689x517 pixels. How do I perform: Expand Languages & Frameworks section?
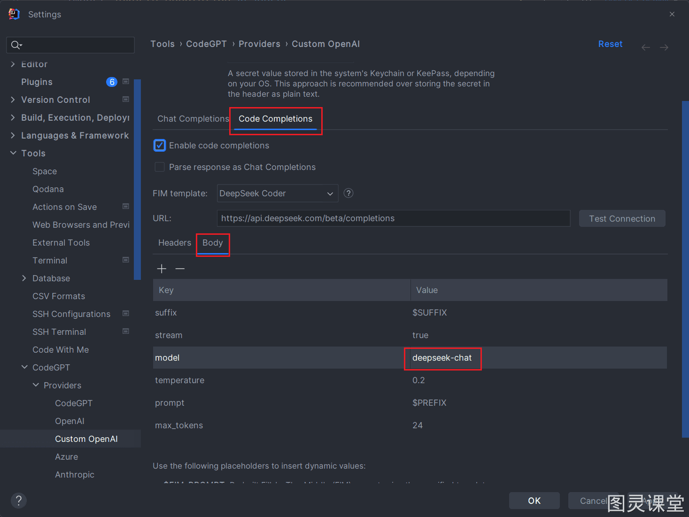click(x=13, y=135)
